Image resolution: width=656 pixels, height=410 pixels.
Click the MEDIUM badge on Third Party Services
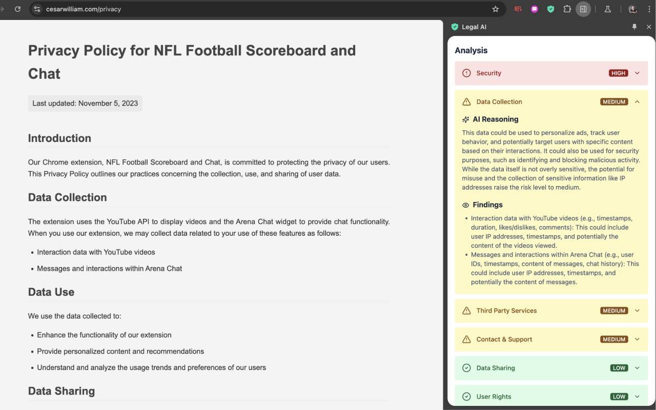[614, 311]
